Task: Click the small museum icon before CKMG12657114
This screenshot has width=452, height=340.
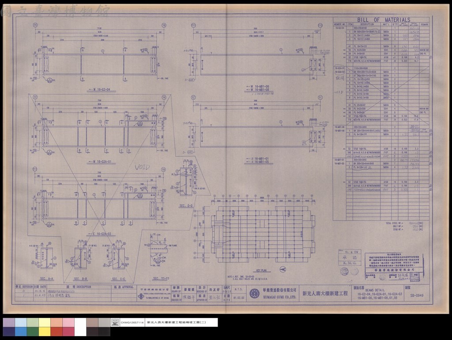Action: click(x=115, y=322)
